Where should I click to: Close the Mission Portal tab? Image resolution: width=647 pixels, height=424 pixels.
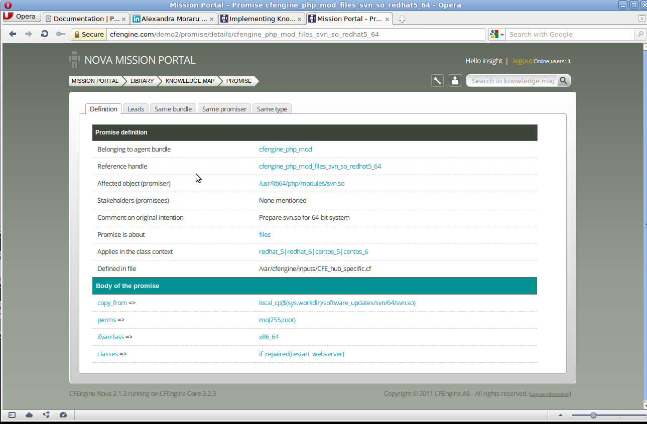(x=387, y=19)
